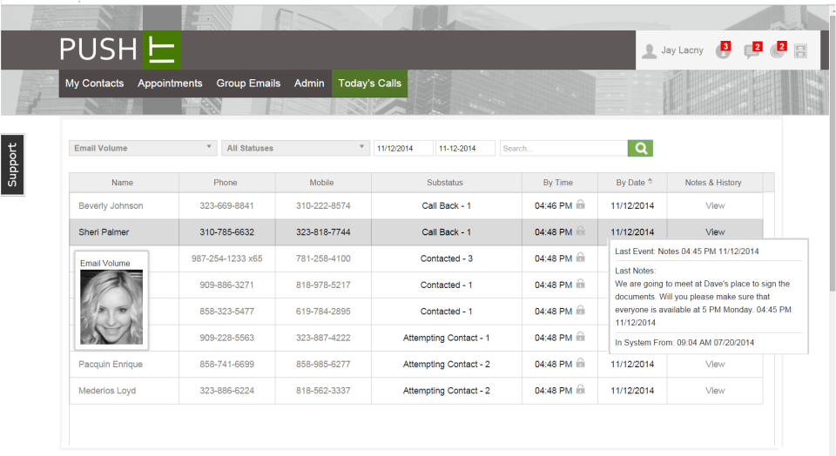This screenshot has width=836, height=456.
Task: Click mobile number 818-978-5217
Action: [x=323, y=285]
